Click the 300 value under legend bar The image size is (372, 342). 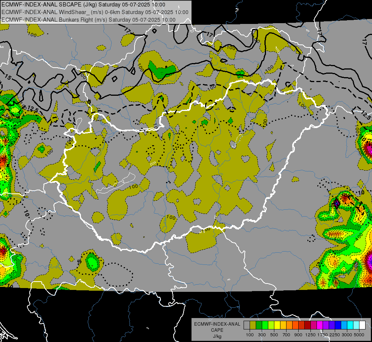point(262,335)
